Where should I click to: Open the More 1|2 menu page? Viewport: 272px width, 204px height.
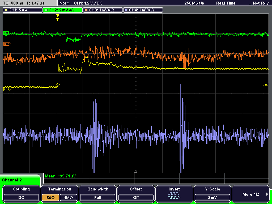251,194
